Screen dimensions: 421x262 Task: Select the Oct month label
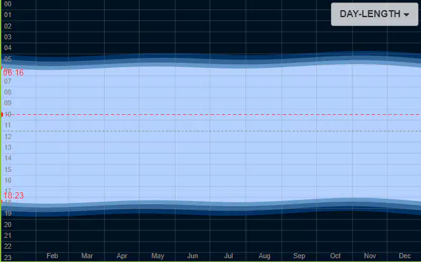coord(335,256)
